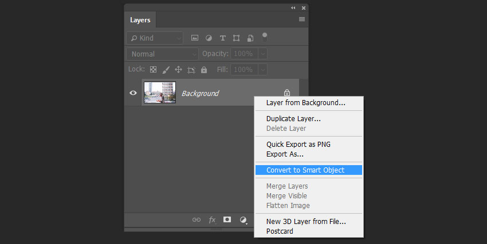This screenshot has width=487, height=244.
Task: Click the link layers icon
Action: coord(197,219)
